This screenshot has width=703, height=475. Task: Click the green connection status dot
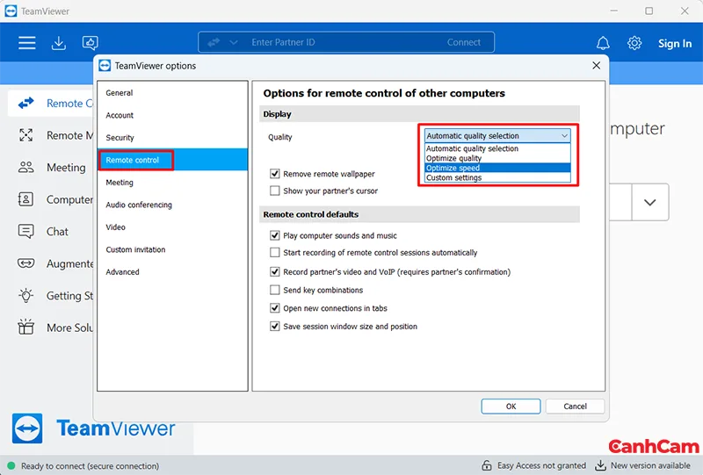coord(11,465)
